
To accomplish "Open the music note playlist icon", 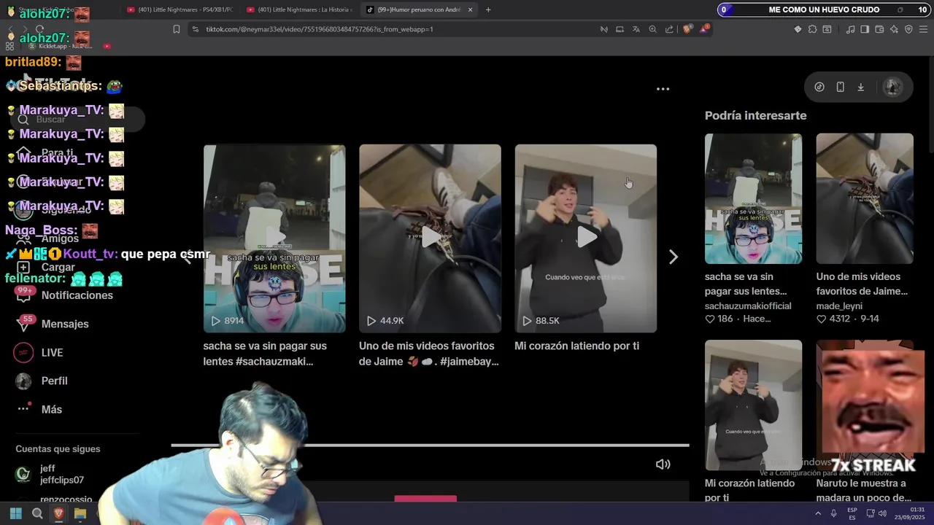I will pyautogui.click(x=850, y=29).
